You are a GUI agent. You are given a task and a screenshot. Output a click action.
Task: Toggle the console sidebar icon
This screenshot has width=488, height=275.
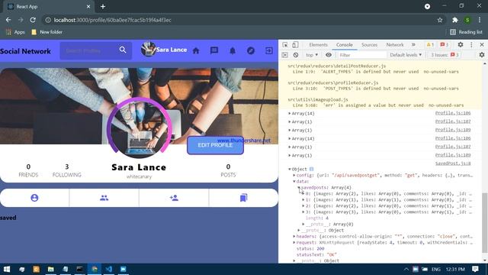point(284,55)
